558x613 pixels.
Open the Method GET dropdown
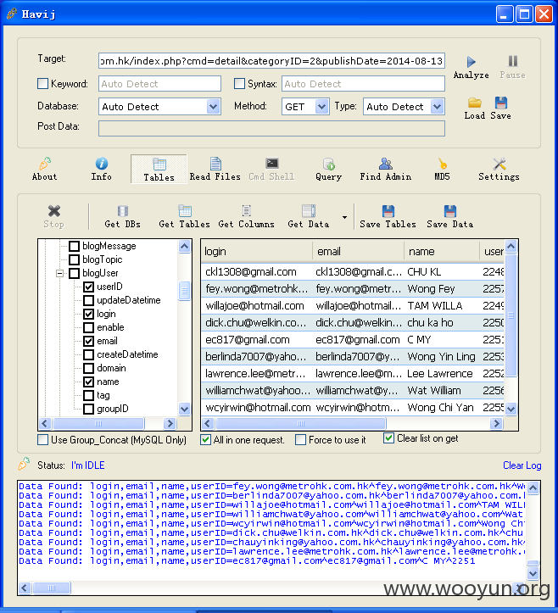321,106
